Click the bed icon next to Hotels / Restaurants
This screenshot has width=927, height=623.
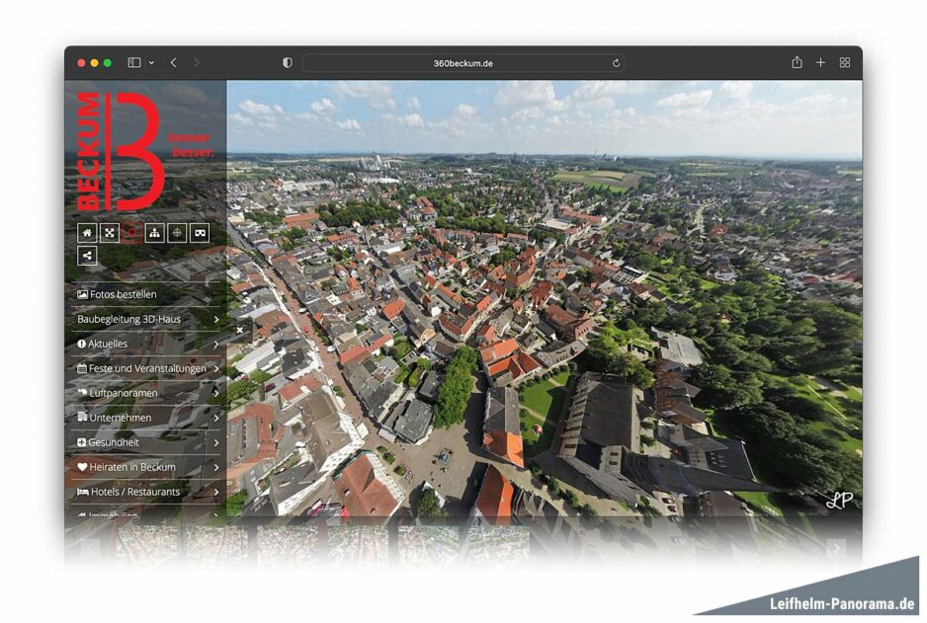click(83, 491)
